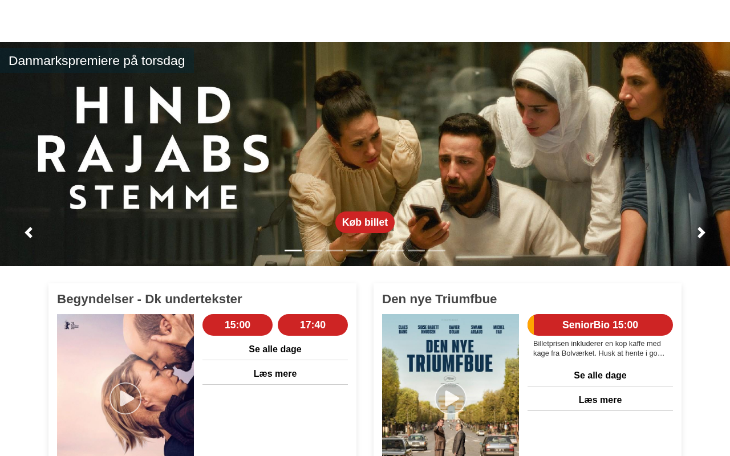Open the Den nye Triumfbue heading
Image resolution: width=730 pixels, height=456 pixels.
(x=440, y=299)
